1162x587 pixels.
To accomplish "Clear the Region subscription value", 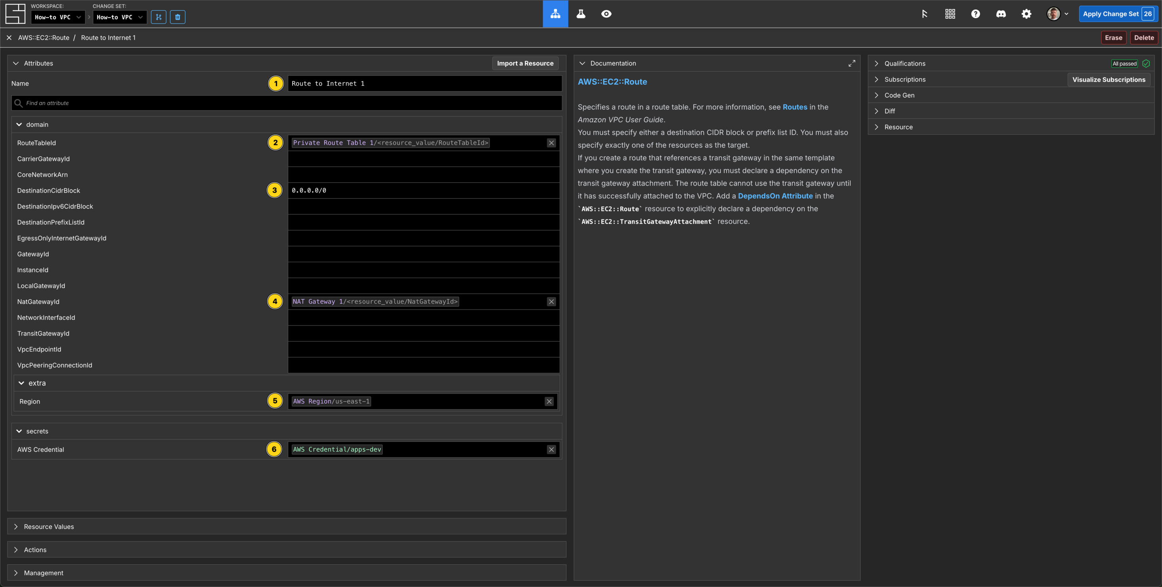I will point(549,401).
